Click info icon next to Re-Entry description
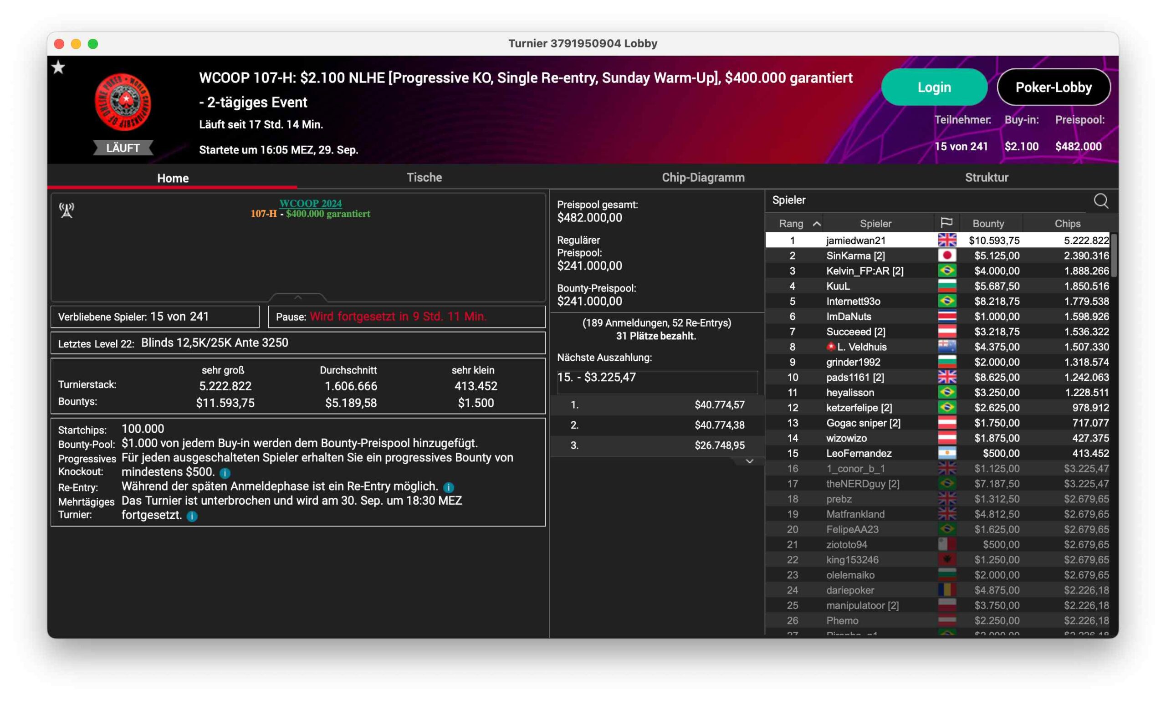This screenshot has width=1166, height=701. tap(449, 487)
